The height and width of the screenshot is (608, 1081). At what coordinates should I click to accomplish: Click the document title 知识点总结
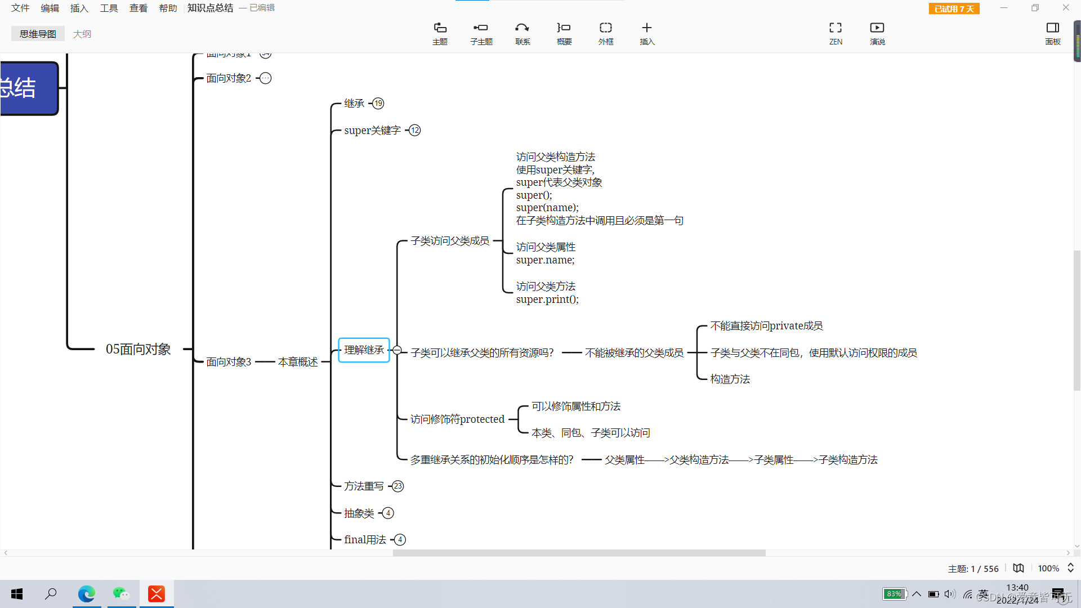(x=210, y=8)
